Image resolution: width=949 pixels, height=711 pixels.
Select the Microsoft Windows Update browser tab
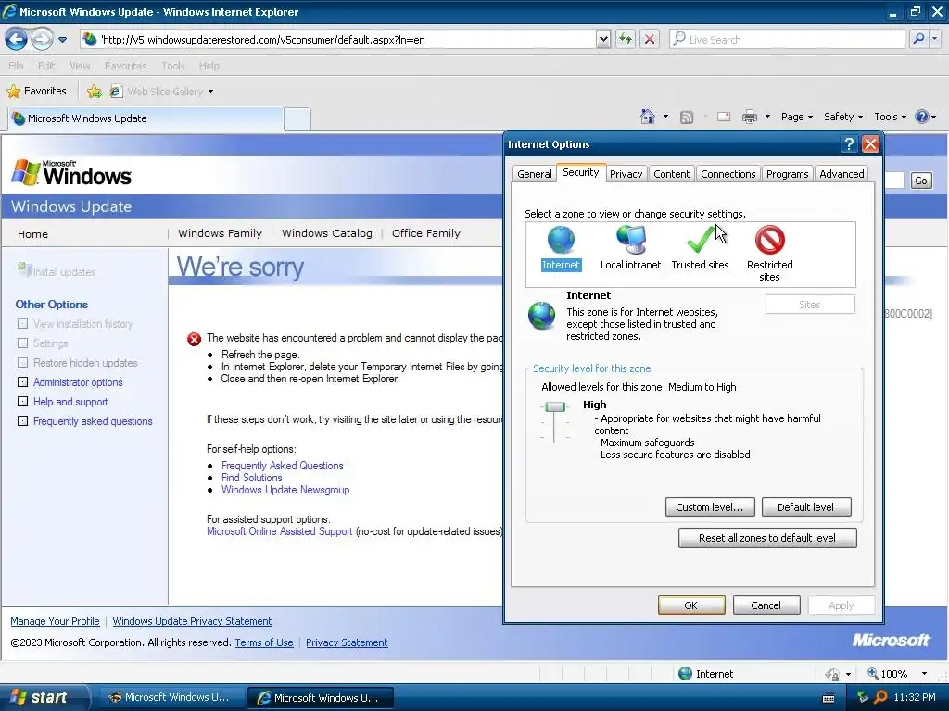coord(146,118)
